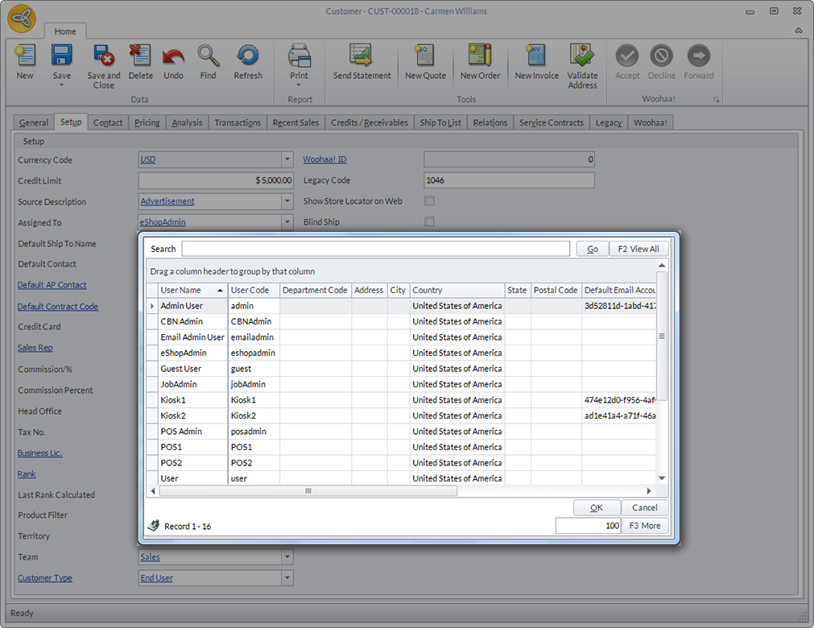Toggle the Blind Ship checkbox

pos(429,222)
